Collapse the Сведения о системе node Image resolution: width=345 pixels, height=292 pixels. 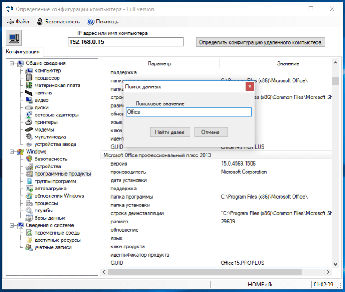11,225
